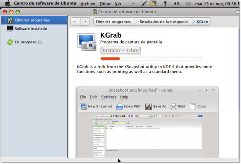Select Obtener programas in the sidebar
241x164 pixels.
(34, 20)
